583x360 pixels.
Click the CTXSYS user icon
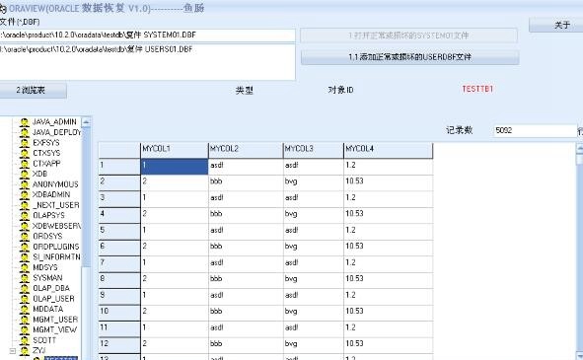tap(25, 153)
